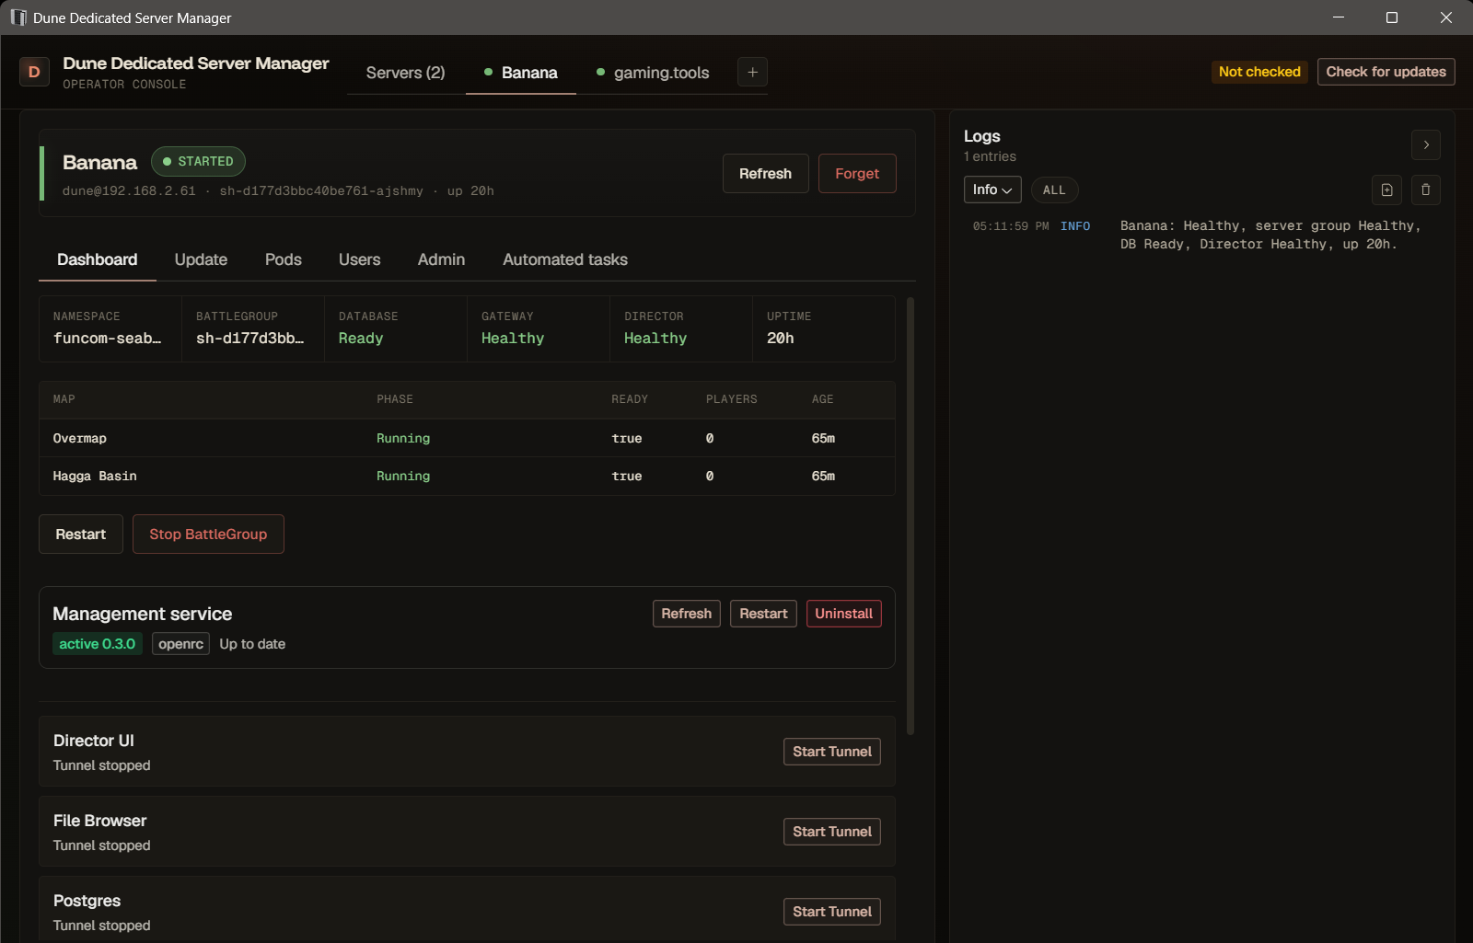Clear logs with the trash icon
The height and width of the screenshot is (943, 1473).
point(1425,190)
